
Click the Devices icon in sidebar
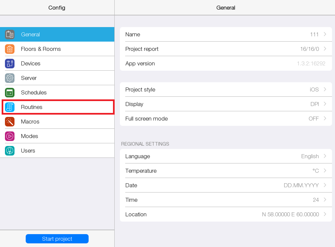click(10, 63)
